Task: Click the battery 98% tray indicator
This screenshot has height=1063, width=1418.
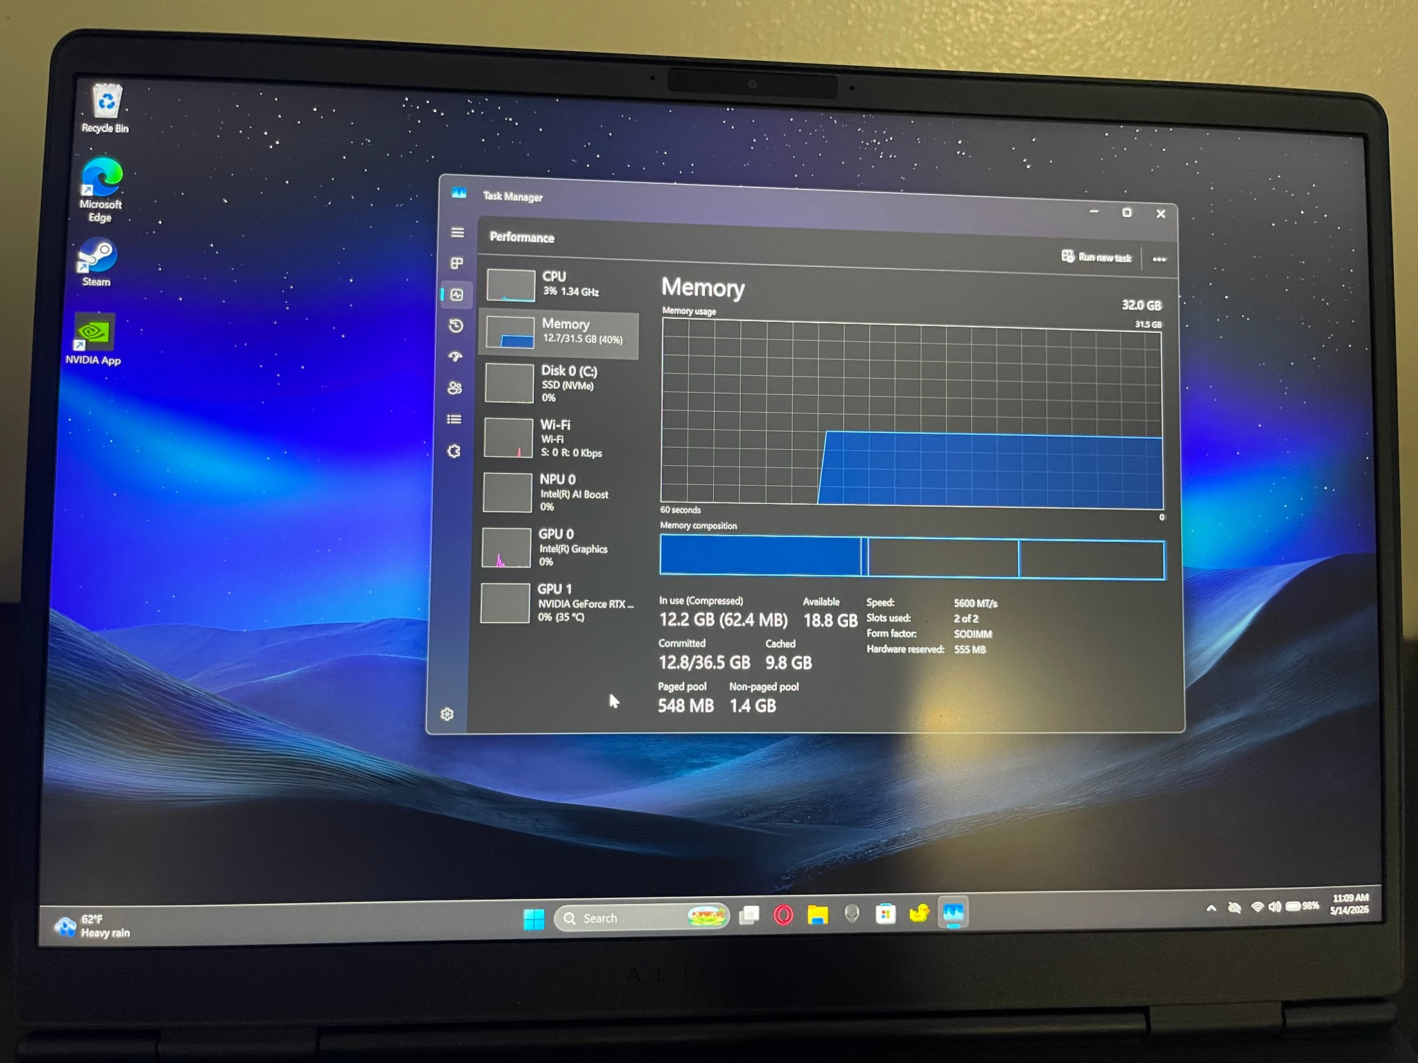Action: [1302, 906]
